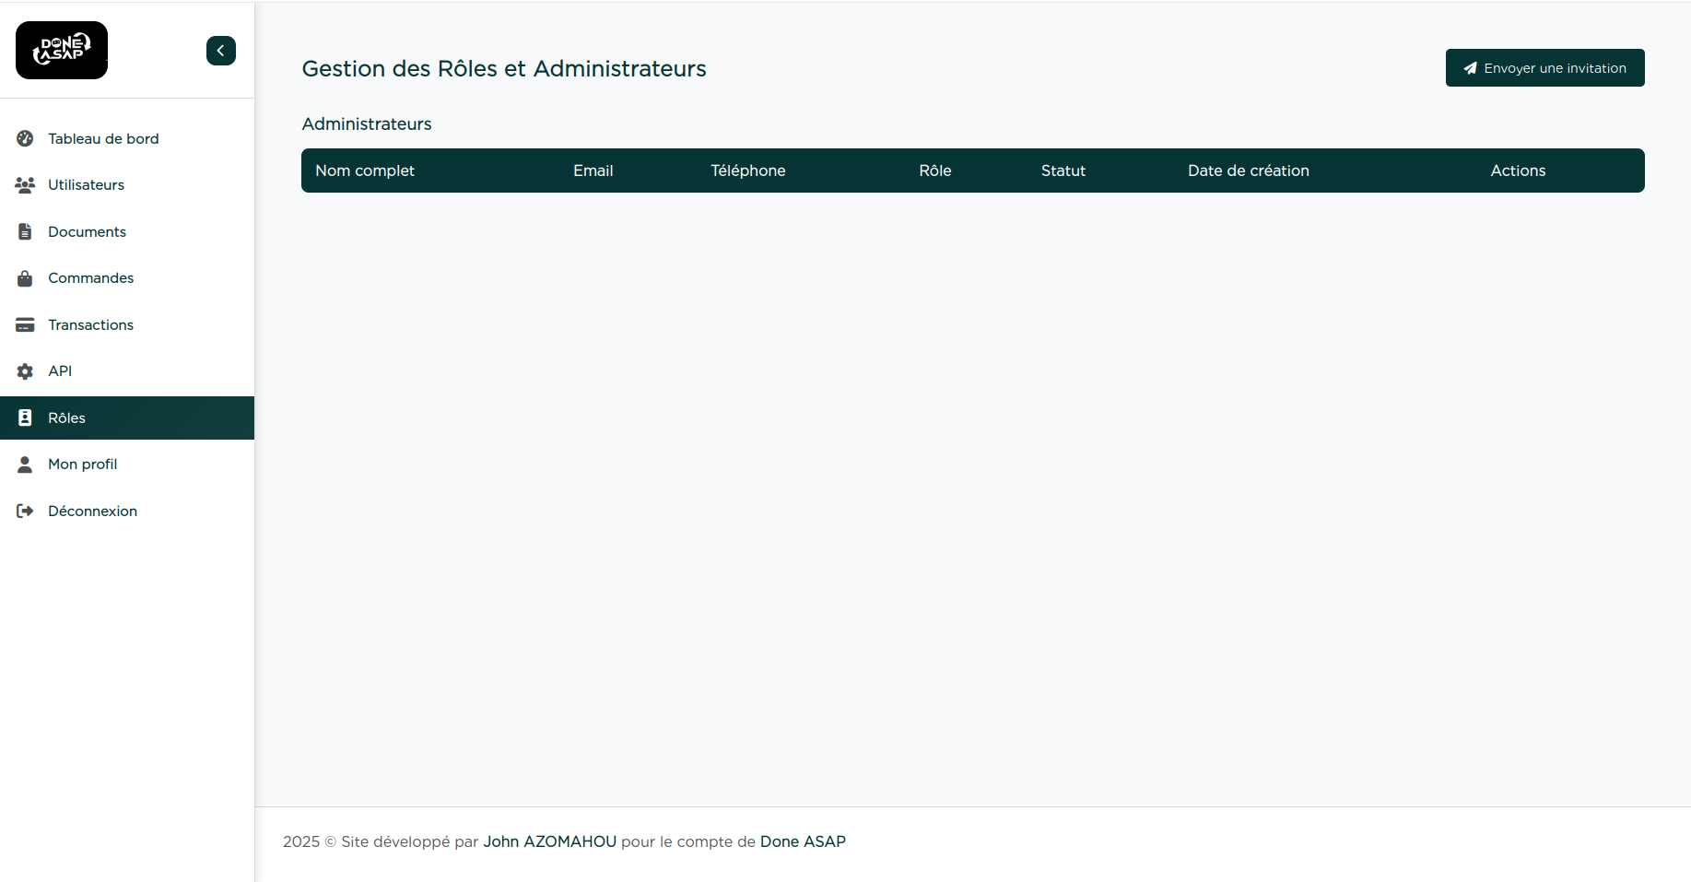This screenshot has height=882, width=1691.
Task: Click the Transactions credit card icon
Action: point(25,324)
